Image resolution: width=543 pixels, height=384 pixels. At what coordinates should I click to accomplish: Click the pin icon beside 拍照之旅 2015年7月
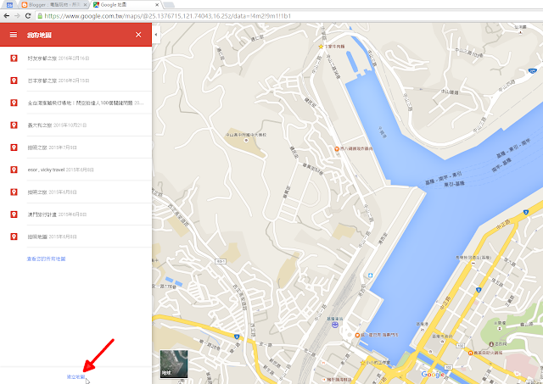[13, 147]
